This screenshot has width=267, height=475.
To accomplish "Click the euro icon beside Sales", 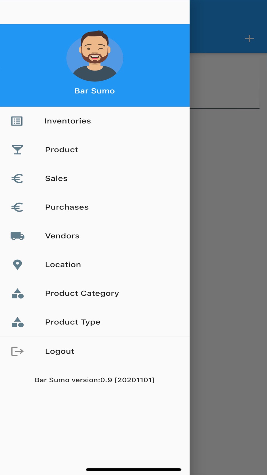I will [x=17, y=178].
